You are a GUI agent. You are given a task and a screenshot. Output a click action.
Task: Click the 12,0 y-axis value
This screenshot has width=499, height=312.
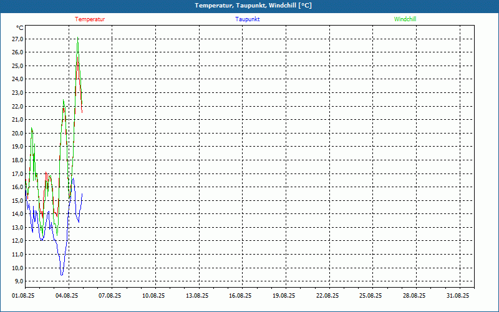[x=17, y=241]
